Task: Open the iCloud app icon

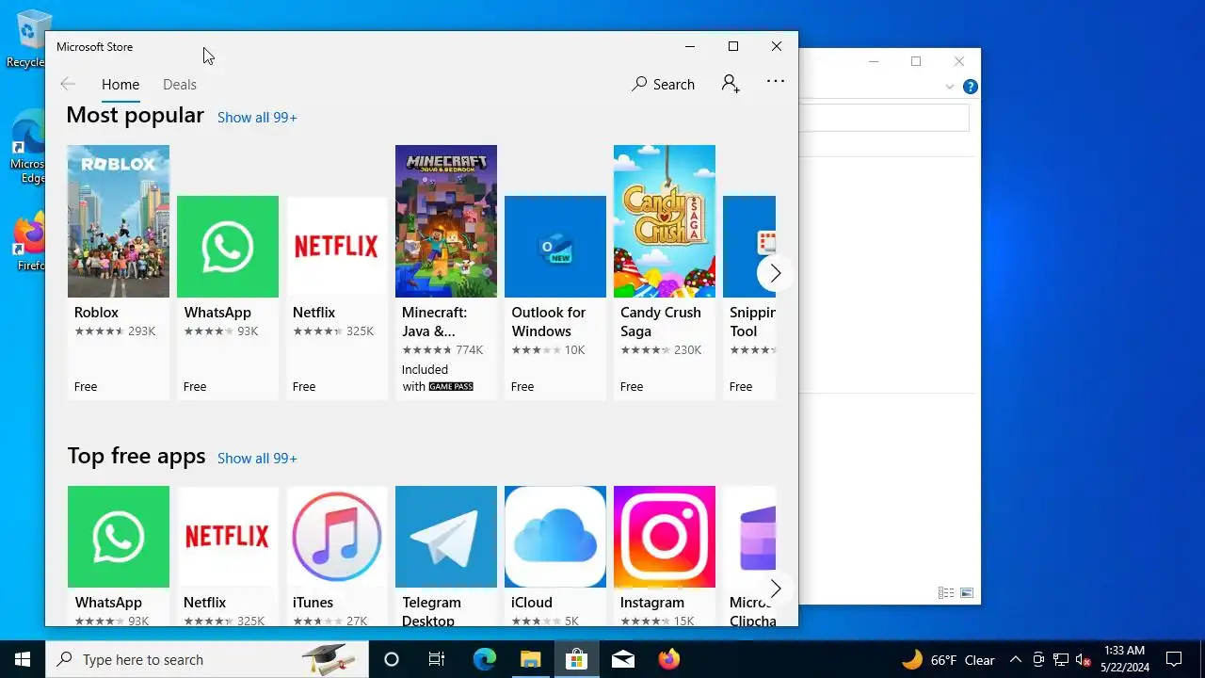Action: point(555,537)
